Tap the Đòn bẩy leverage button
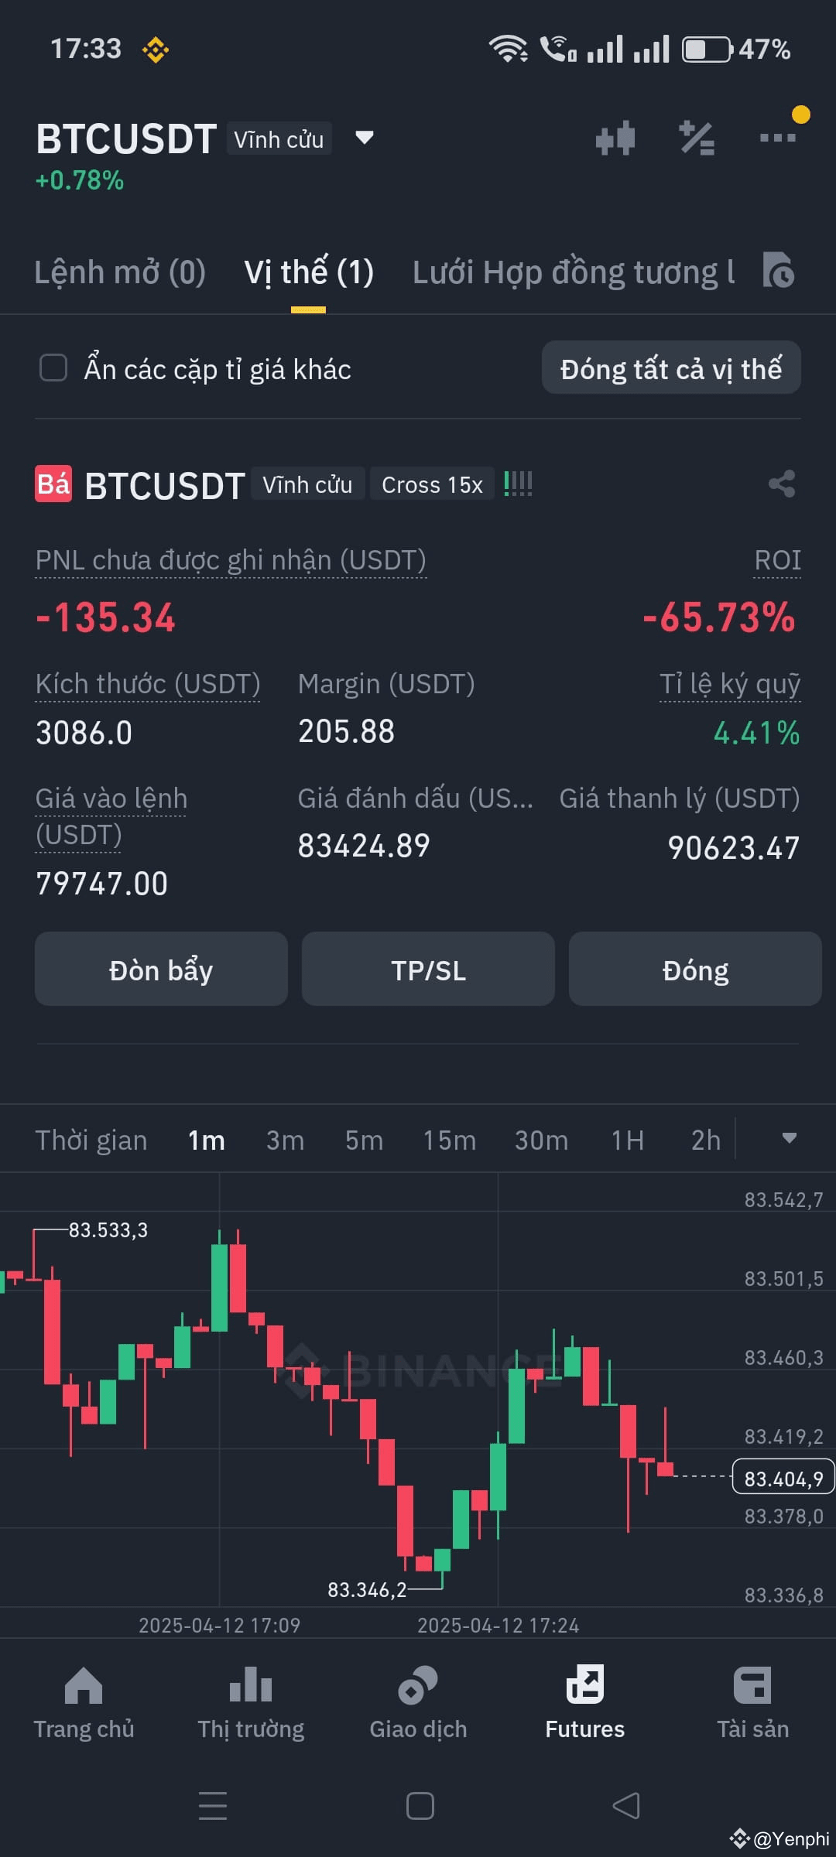 pos(161,970)
